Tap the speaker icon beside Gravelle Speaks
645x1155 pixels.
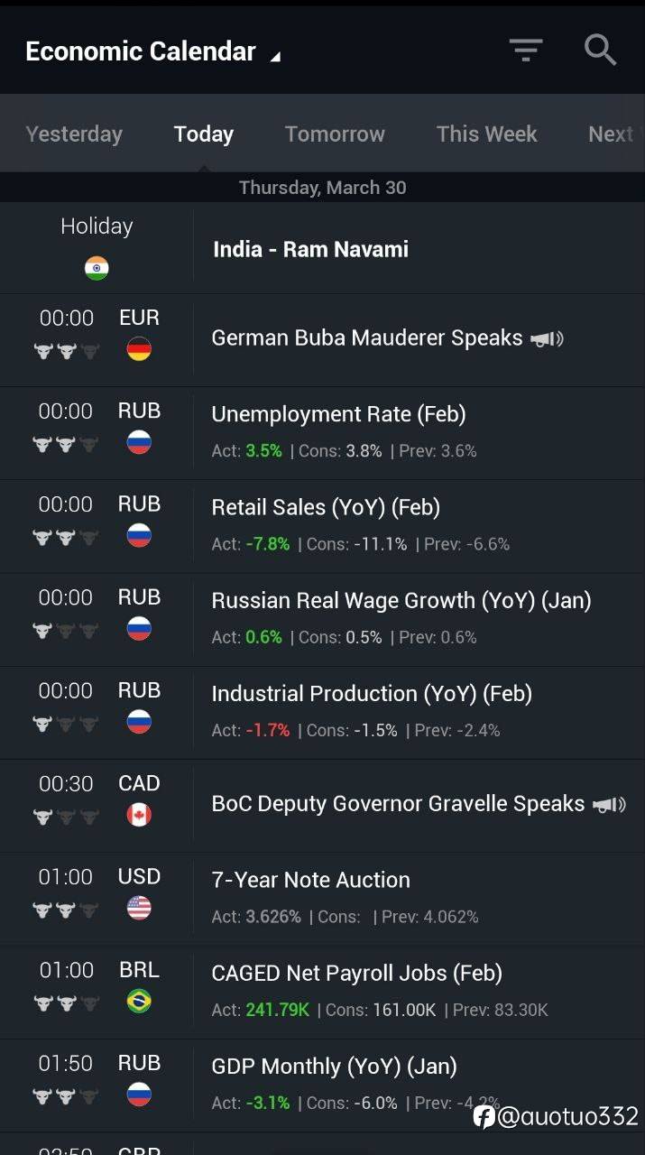point(609,804)
